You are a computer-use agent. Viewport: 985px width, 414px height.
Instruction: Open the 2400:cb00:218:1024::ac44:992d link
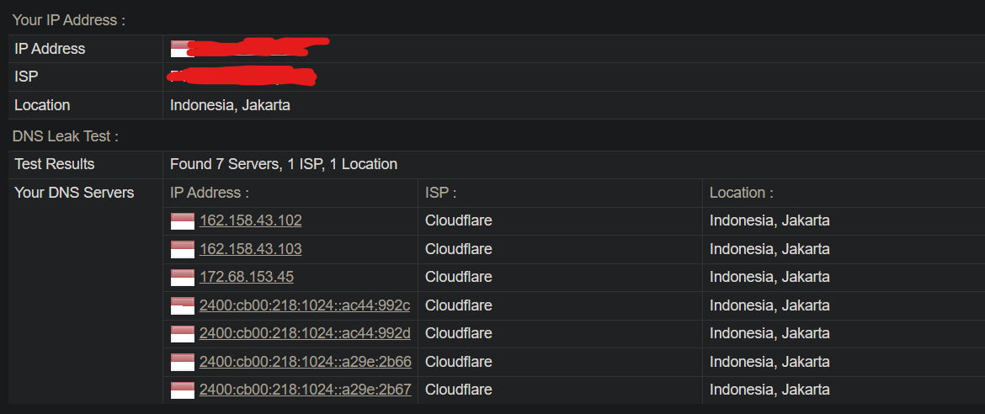tap(305, 333)
